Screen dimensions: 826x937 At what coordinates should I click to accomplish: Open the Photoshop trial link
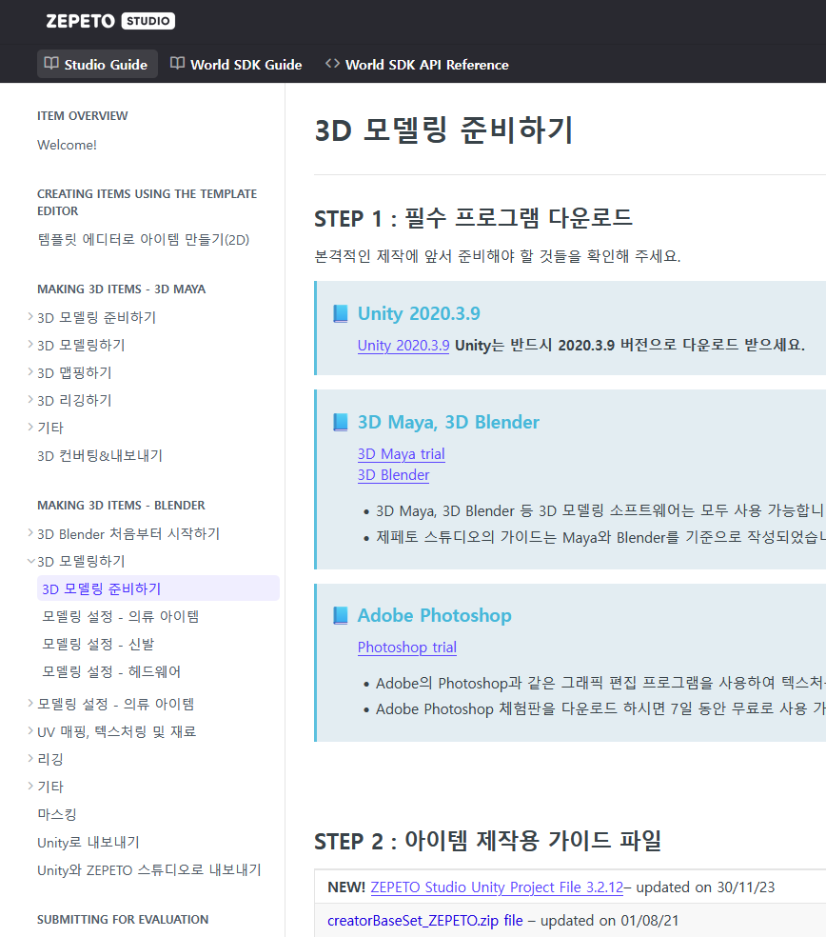click(x=407, y=648)
